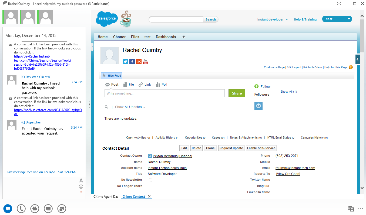Screen dimensions: 366x215
Task: Open the font formatting A icon
Action: 81,181
